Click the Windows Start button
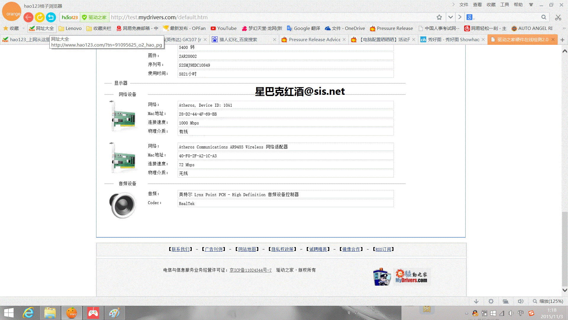 click(x=9, y=313)
